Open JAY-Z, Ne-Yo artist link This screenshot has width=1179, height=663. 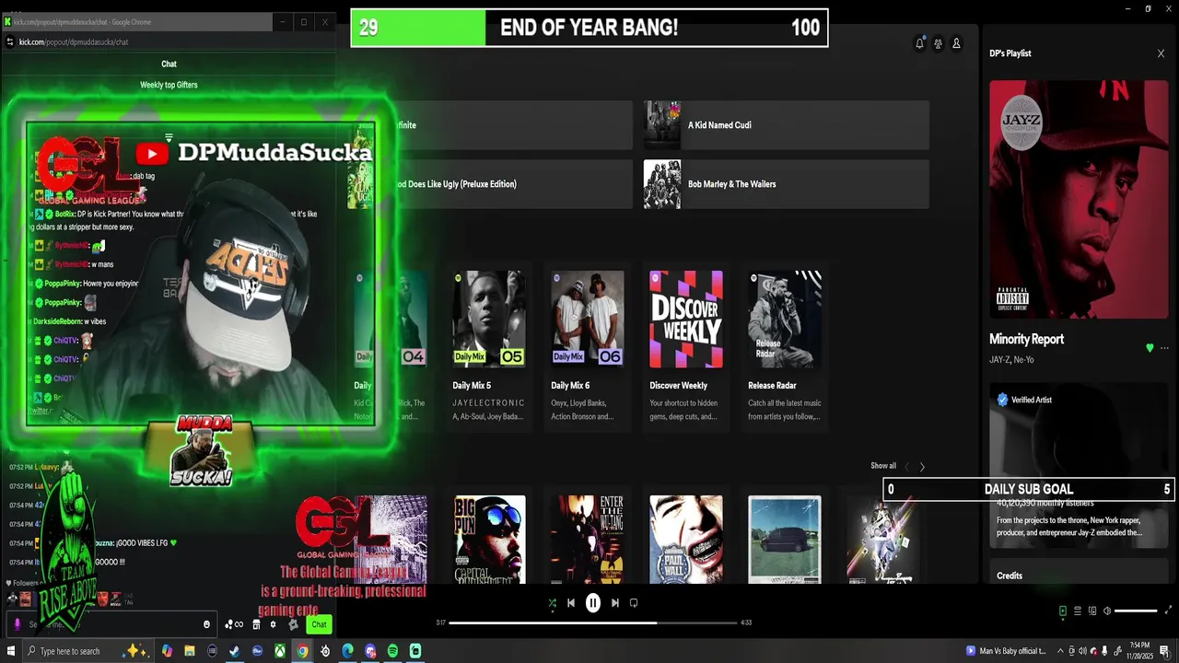point(1011,359)
